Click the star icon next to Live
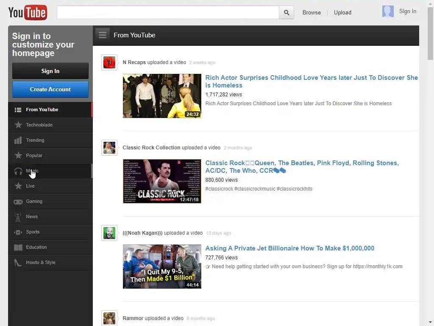 point(18,186)
